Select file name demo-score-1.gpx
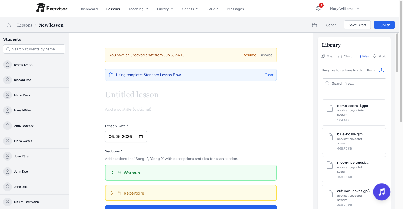The image size is (403, 209). 352,106
